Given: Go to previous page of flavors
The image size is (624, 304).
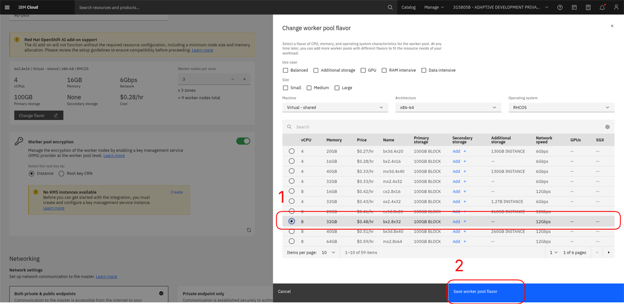Looking at the screenshot, I should click(597, 253).
